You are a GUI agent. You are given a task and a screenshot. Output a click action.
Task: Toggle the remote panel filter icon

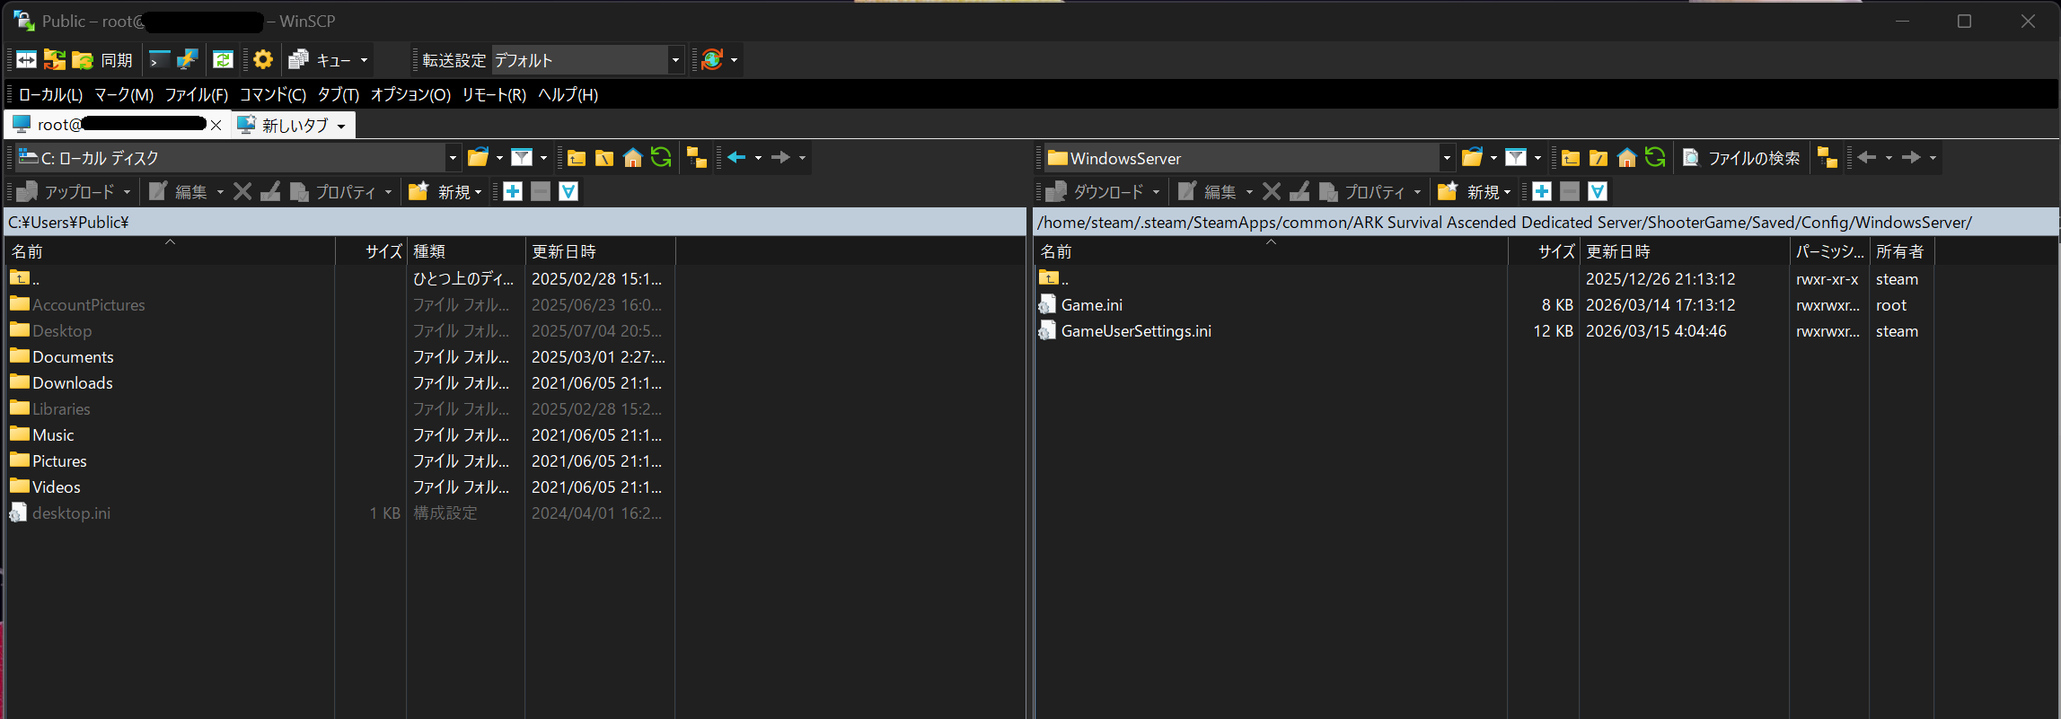1516,158
